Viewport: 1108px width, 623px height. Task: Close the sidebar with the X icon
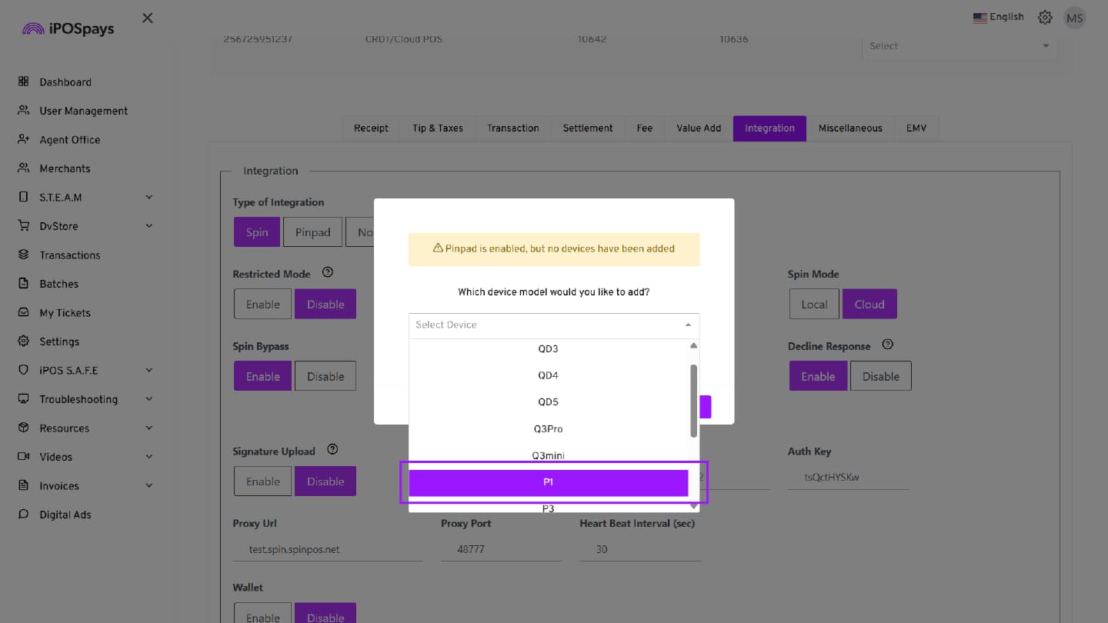click(148, 18)
